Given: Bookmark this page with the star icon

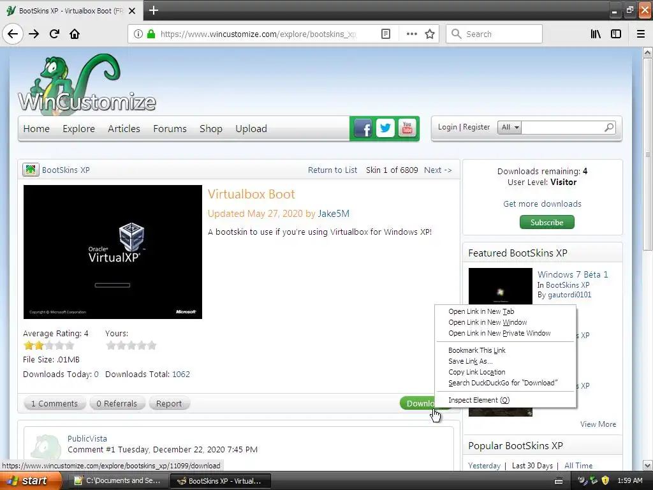Looking at the screenshot, I should (430, 34).
